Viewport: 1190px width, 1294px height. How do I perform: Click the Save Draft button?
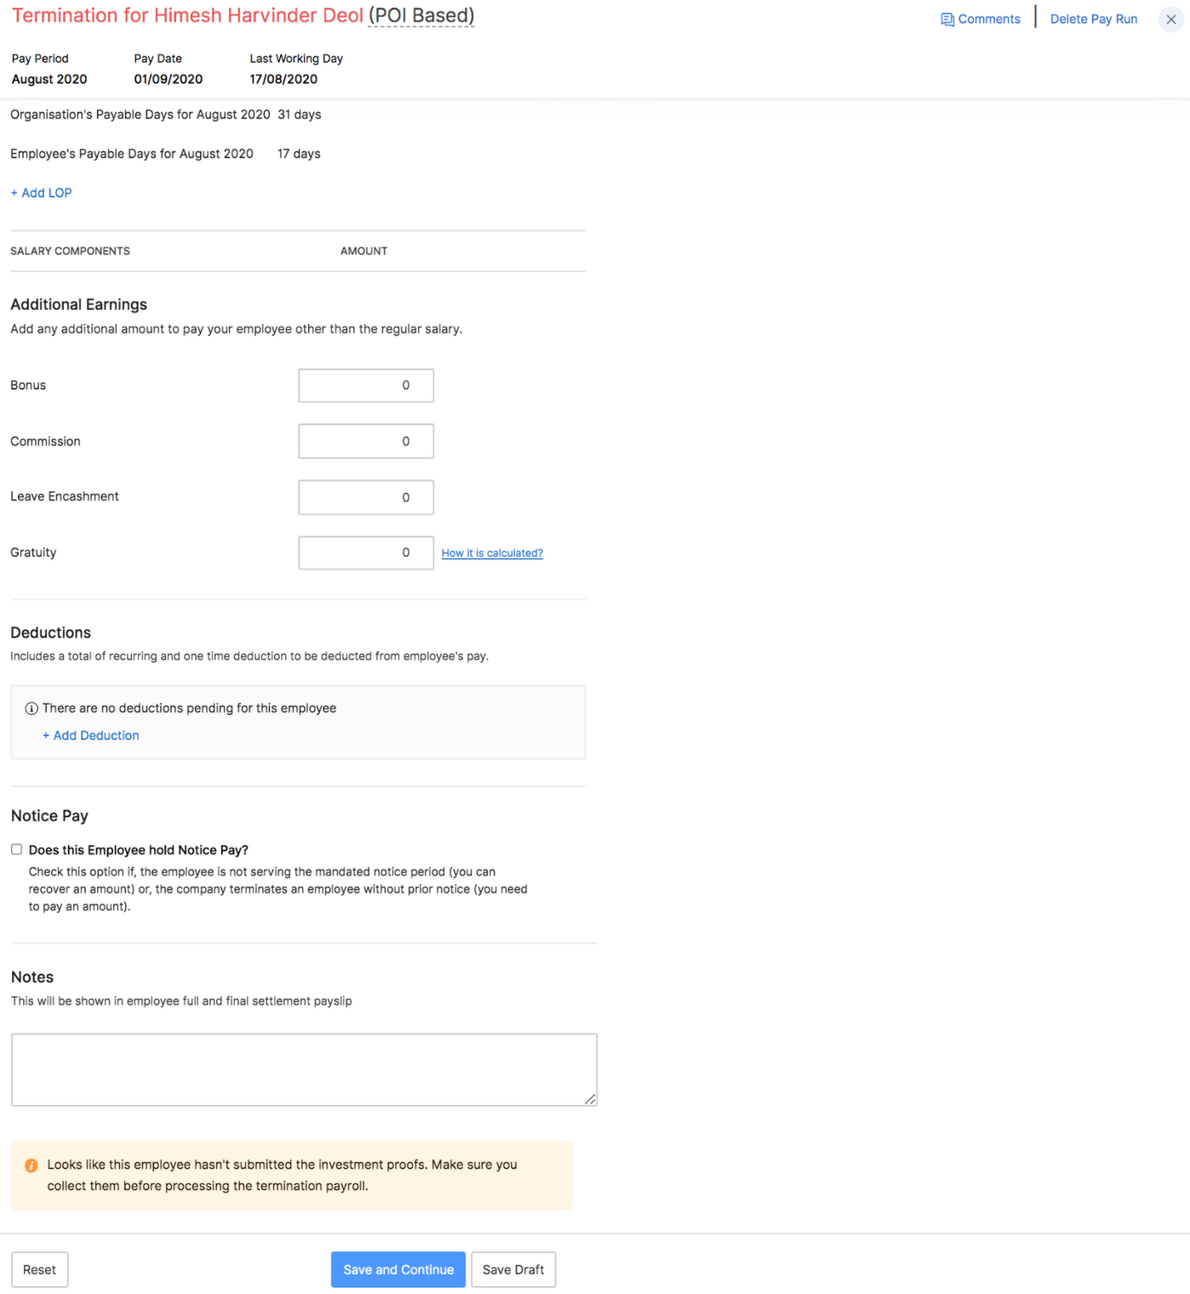513,1269
